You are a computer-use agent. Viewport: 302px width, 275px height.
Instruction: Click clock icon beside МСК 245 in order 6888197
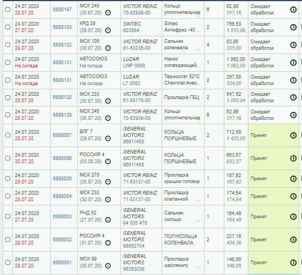pos(108,13)
